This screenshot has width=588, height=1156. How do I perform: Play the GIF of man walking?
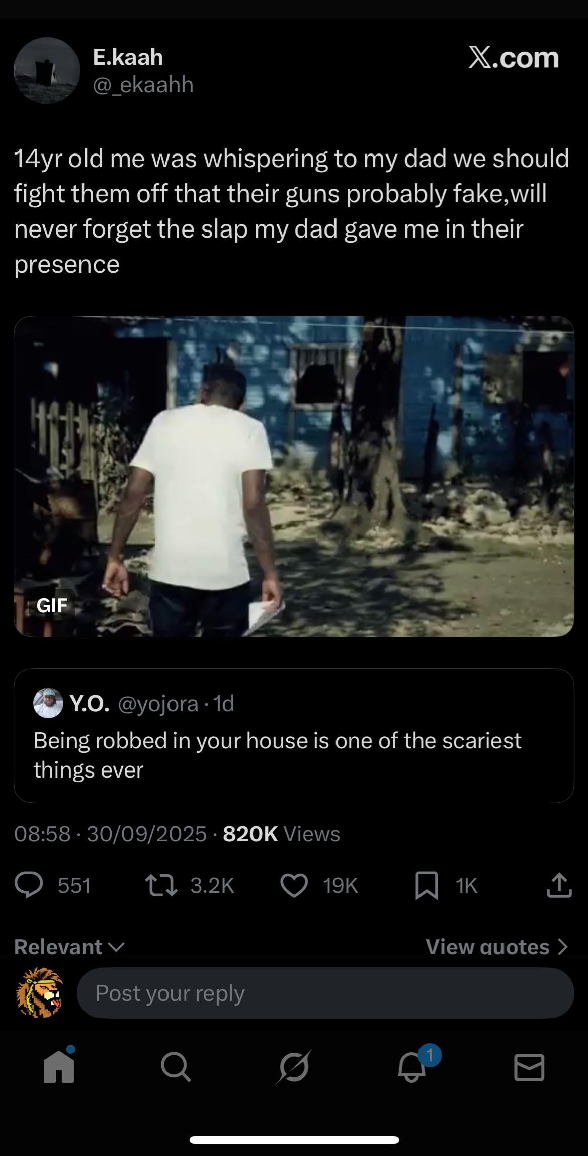coord(294,476)
